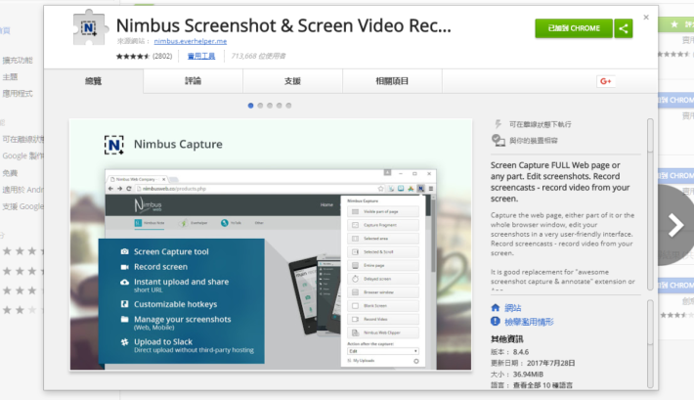Click 應用程式 in the background sidebar
Image resolution: width=694 pixels, height=400 pixels.
pyautogui.click(x=18, y=94)
